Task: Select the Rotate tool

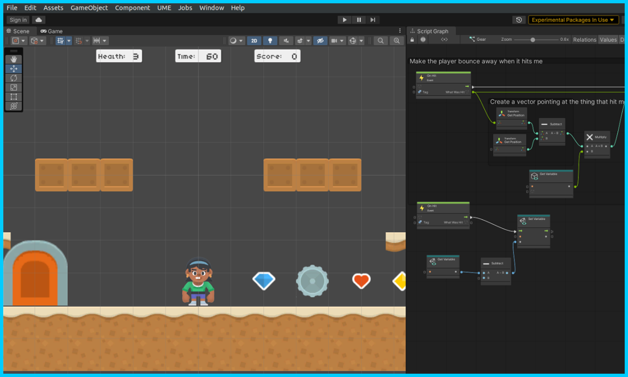Action: 13,78
